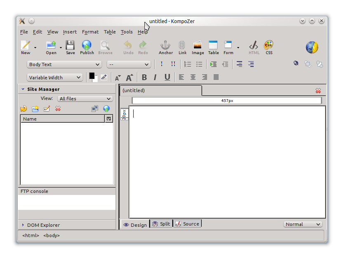Expand the arrow beside the Open button

(61, 48)
